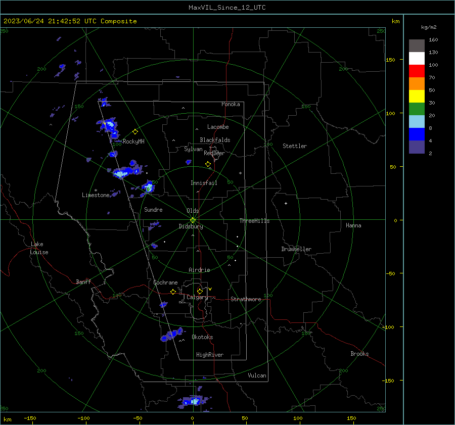
Task: Click the yellow diamond marker below RedDeer label
Action: pyautogui.click(x=208, y=164)
